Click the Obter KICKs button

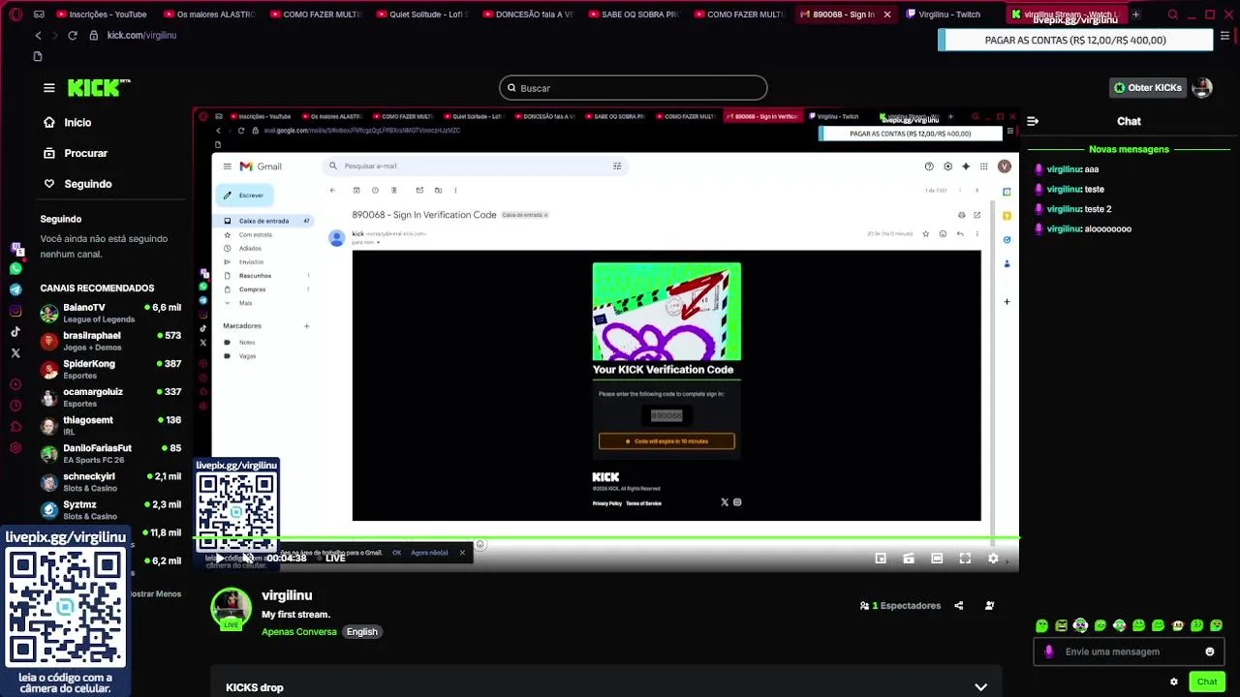(1148, 88)
